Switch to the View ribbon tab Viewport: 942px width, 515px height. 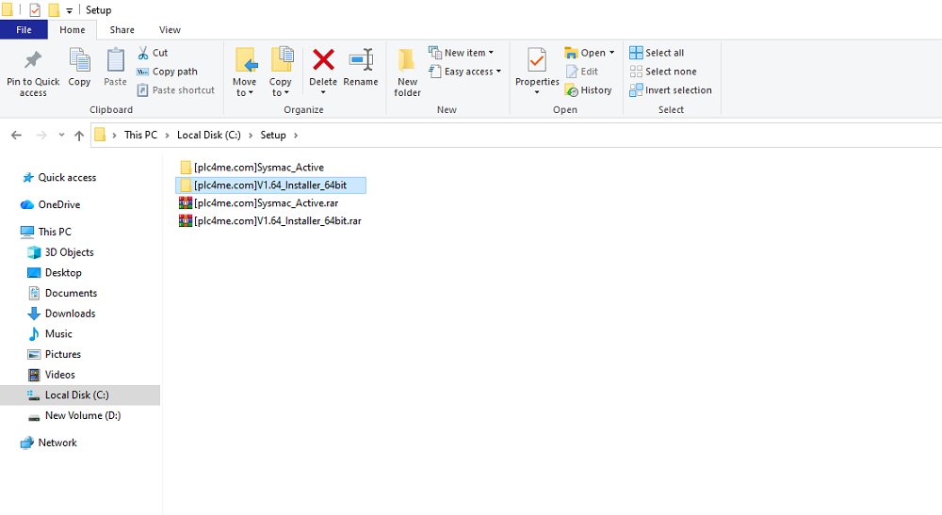point(170,30)
